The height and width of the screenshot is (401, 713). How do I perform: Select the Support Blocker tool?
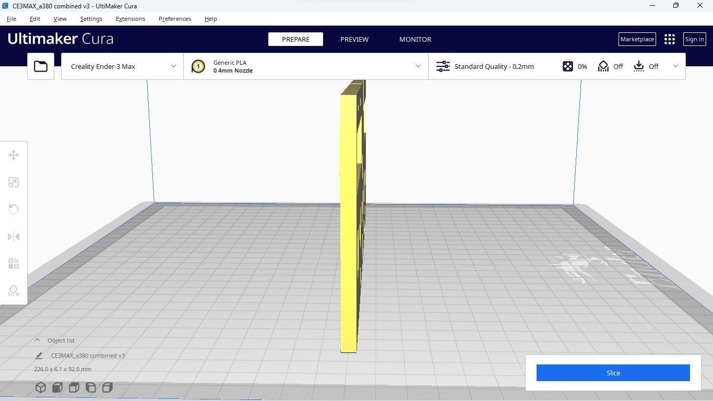14,291
